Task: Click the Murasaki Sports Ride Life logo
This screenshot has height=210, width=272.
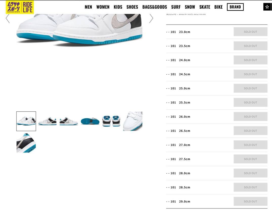Action: point(20,7)
